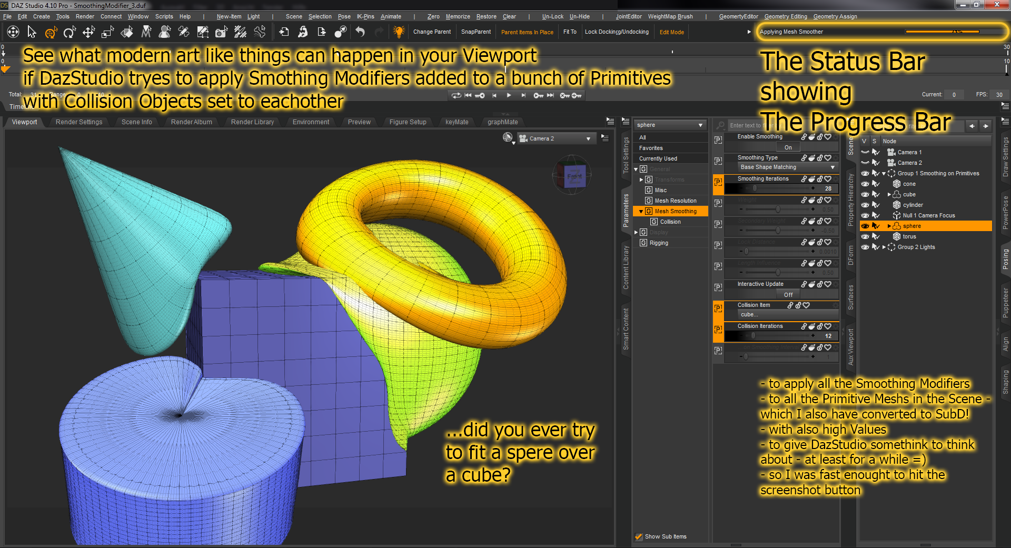Click the lock icon for Smoothing Iterations
This screenshot has width=1011, height=548.
click(x=820, y=179)
